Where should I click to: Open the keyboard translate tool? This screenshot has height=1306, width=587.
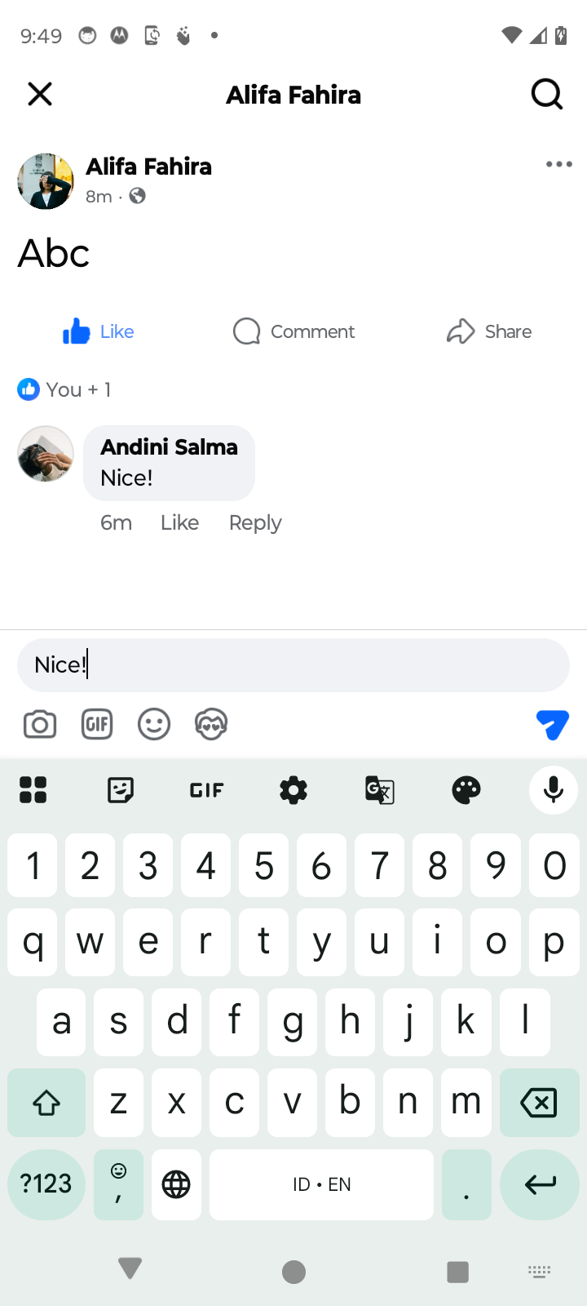380,790
